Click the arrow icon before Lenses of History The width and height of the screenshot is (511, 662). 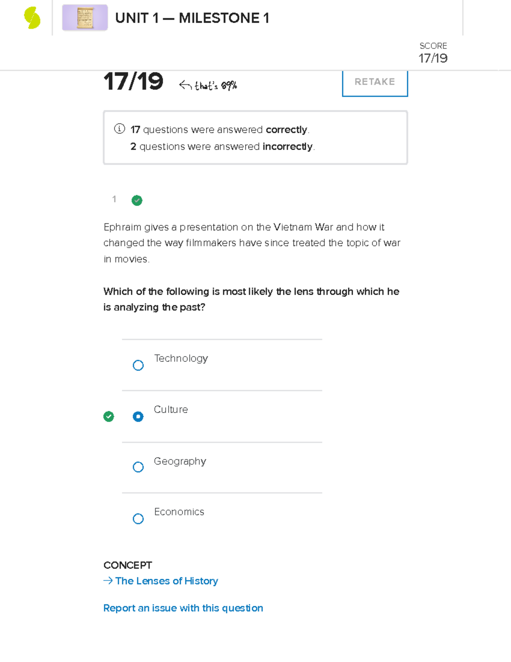tap(108, 581)
